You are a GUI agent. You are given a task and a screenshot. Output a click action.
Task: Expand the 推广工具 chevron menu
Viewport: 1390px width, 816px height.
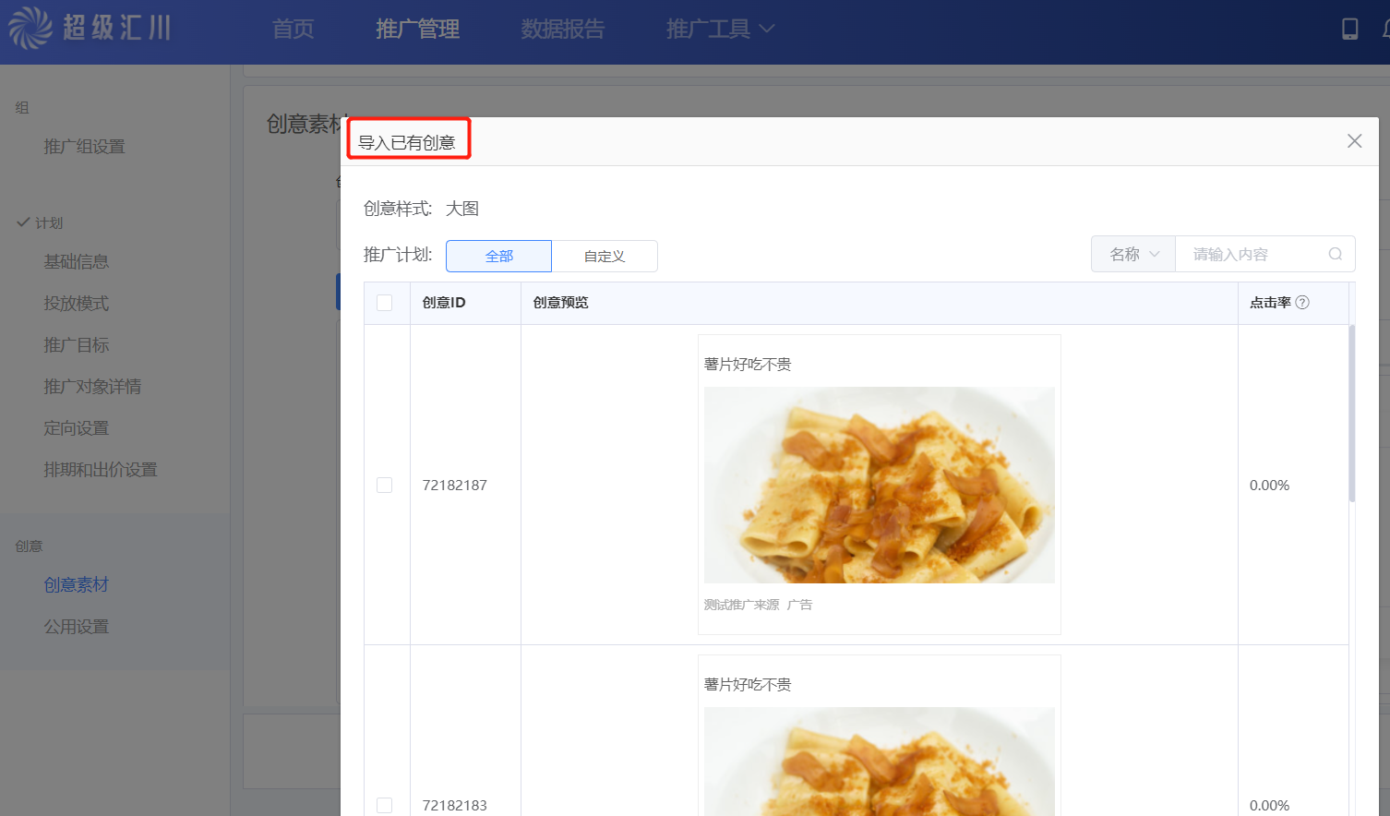(x=766, y=30)
